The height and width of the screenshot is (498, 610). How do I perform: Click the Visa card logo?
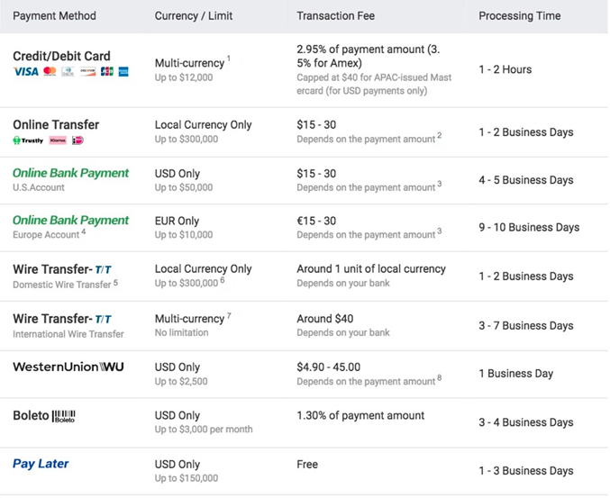tap(25, 72)
